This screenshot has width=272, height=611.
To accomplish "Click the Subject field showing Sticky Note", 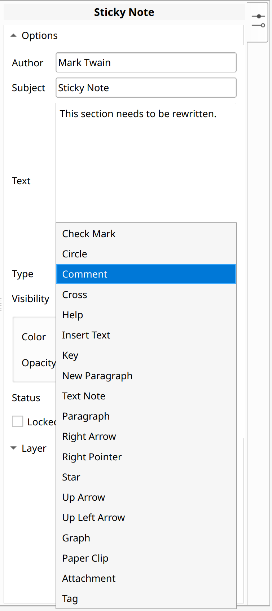I will point(146,88).
